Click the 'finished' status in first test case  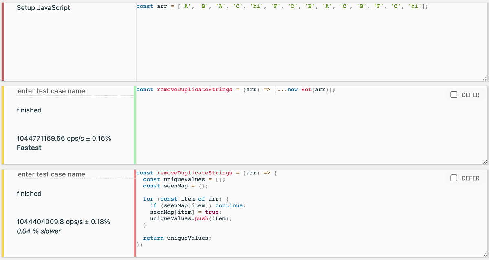pyautogui.click(x=29, y=110)
